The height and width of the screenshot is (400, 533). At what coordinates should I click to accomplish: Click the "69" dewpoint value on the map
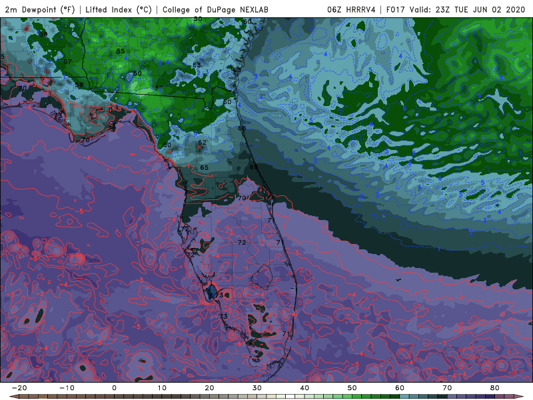pyautogui.click(x=254, y=167)
